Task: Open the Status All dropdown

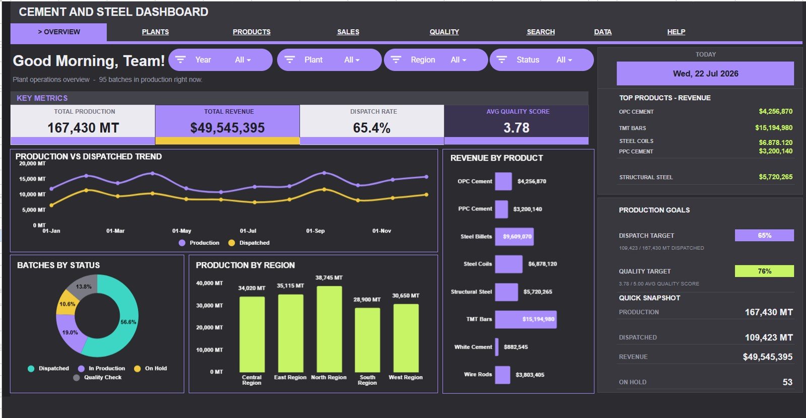Action: 564,60
